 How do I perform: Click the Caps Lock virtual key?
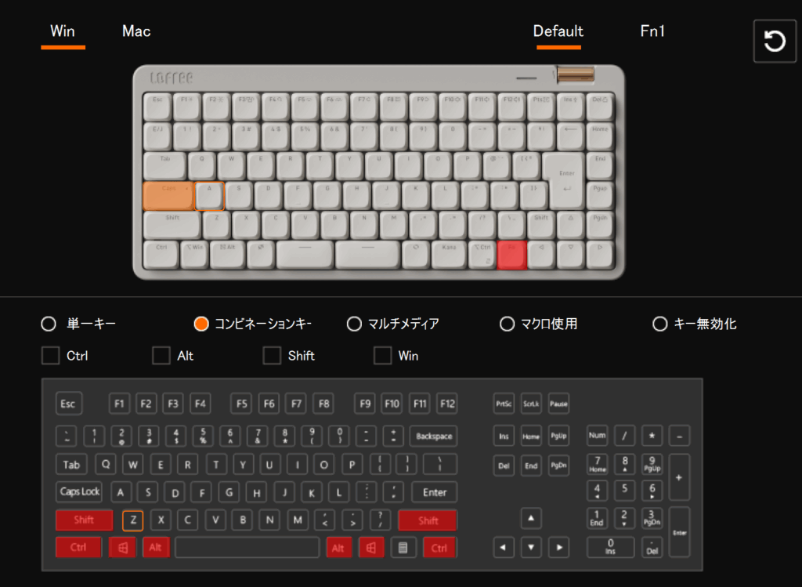pos(79,492)
